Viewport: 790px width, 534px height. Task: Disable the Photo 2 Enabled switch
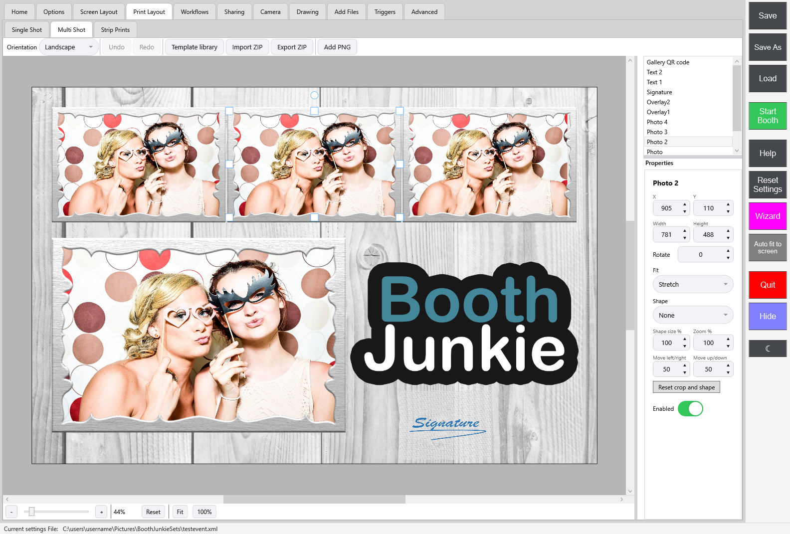click(690, 409)
